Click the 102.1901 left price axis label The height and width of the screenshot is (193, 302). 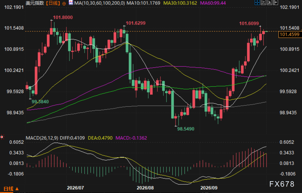14,7
